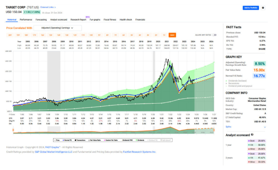278x170 pixels.
Task: Click the Splits link
Action: (228, 127)
